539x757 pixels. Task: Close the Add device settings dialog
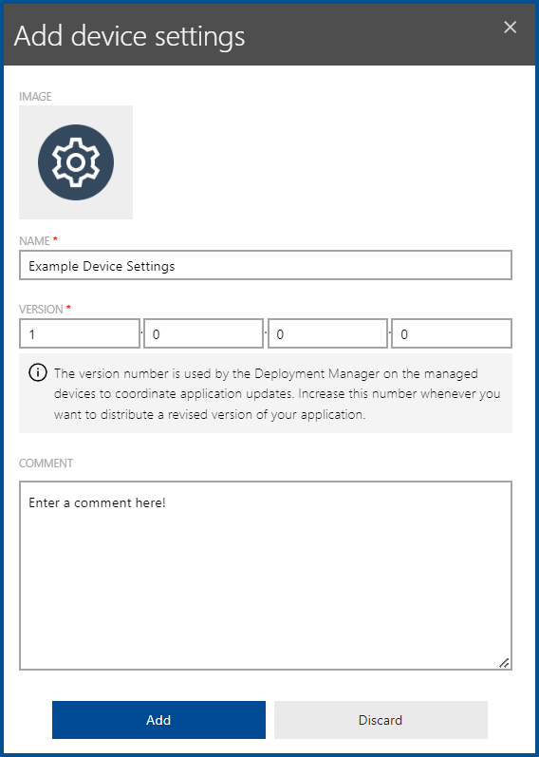[510, 28]
